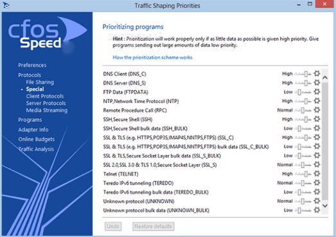Screen dimensions: 336x237
Task: Click the scrollbar up arrow
Action: pos(325,77)
